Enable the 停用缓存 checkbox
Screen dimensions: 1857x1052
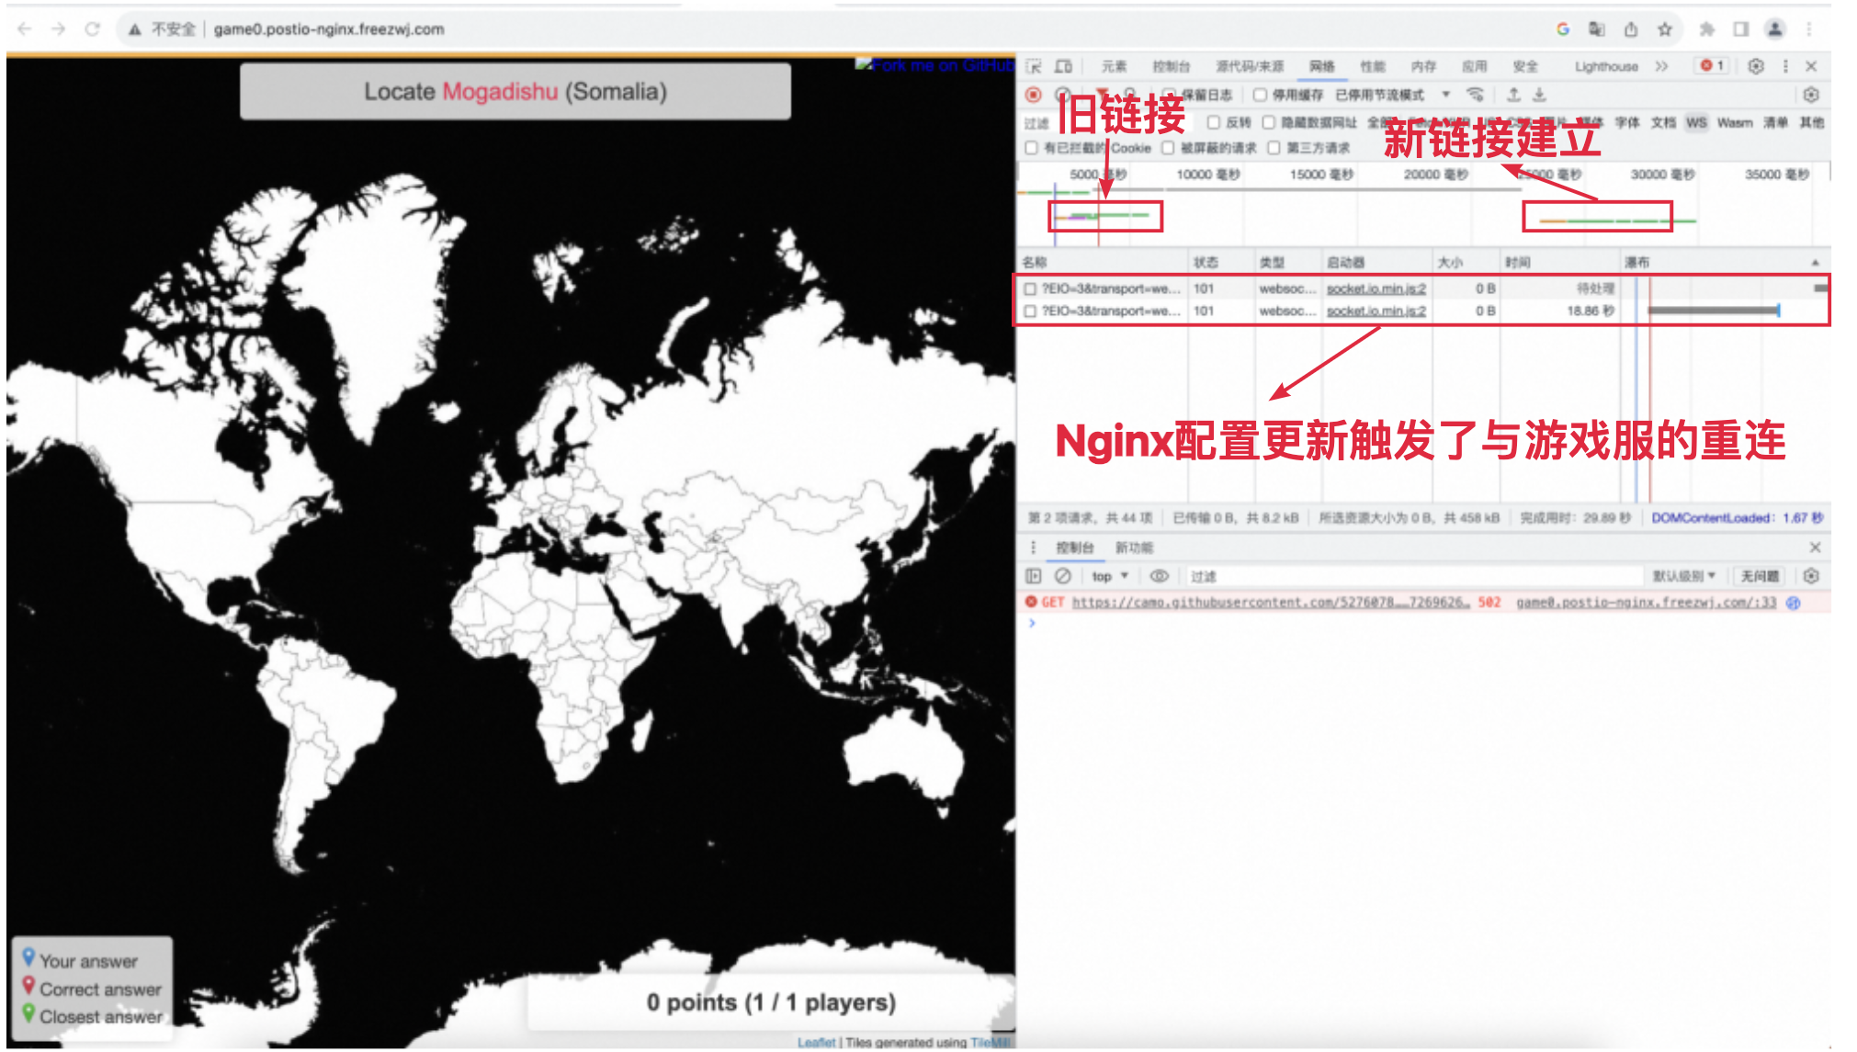click(x=1261, y=95)
